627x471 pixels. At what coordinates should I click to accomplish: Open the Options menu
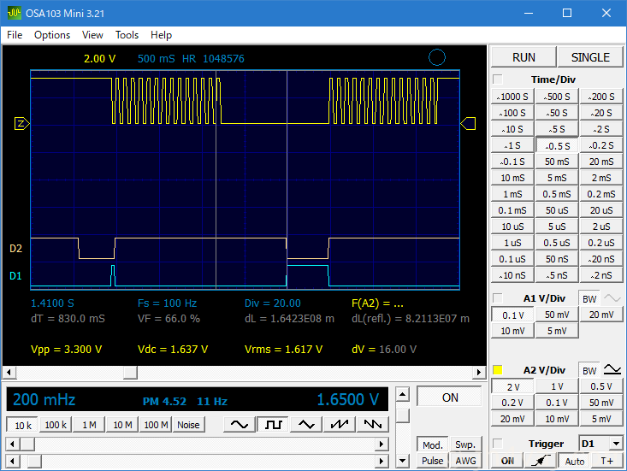52,35
